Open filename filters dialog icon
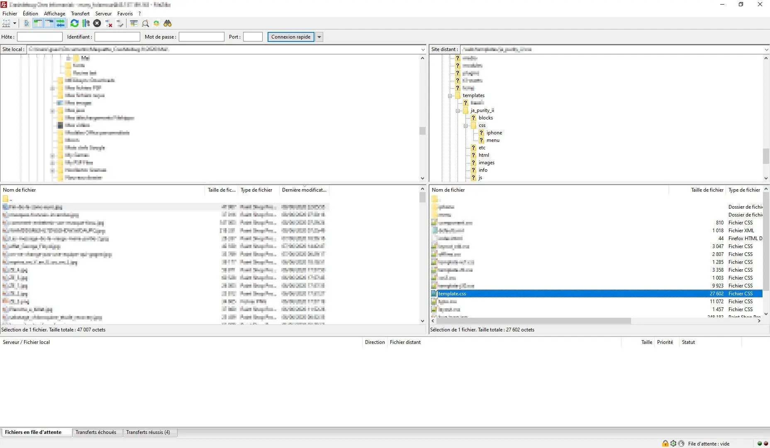Viewport: 770px width, 448px height. (134, 24)
